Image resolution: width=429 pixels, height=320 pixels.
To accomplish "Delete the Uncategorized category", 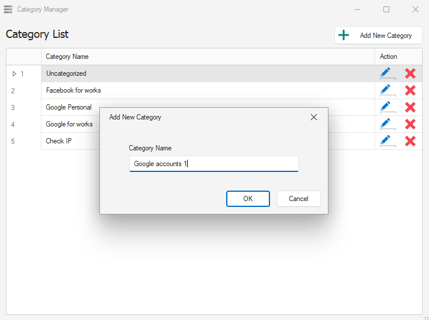I will (410, 73).
